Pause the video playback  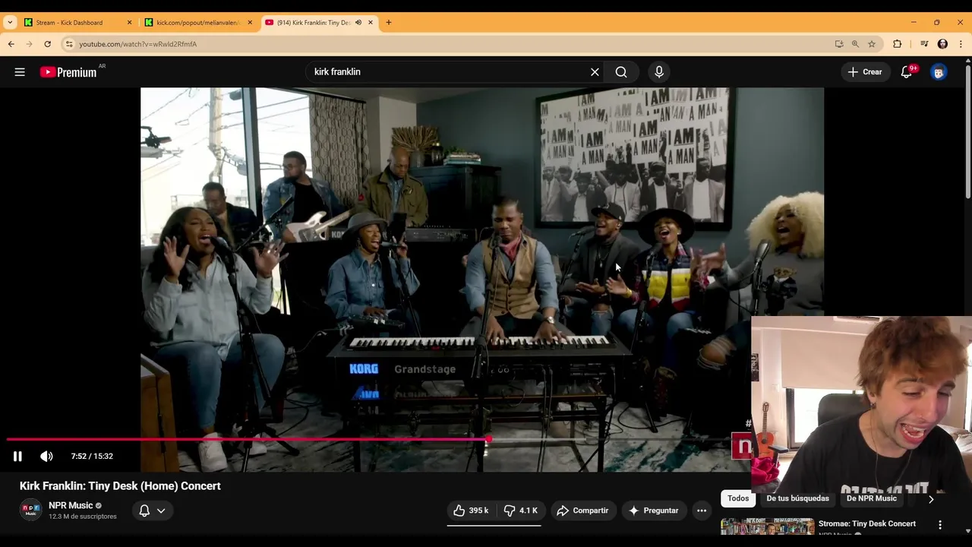[x=17, y=457]
